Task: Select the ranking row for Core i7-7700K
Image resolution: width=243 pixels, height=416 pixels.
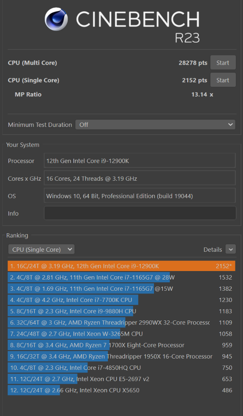Action: click(x=121, y=300)
